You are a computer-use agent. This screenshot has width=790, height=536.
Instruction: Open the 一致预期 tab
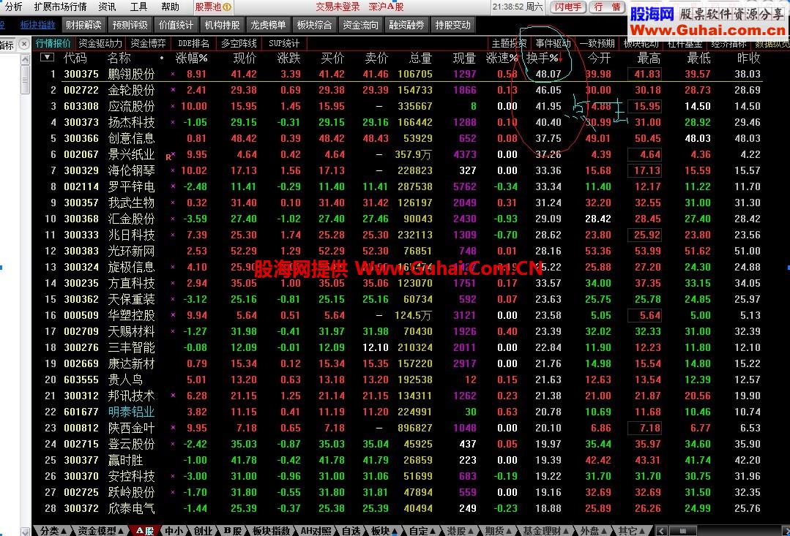coord(597,44)
